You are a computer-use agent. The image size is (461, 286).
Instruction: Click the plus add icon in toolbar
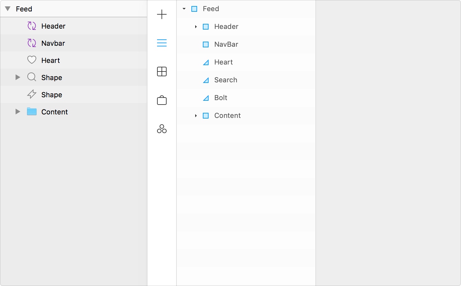(162, 14)
